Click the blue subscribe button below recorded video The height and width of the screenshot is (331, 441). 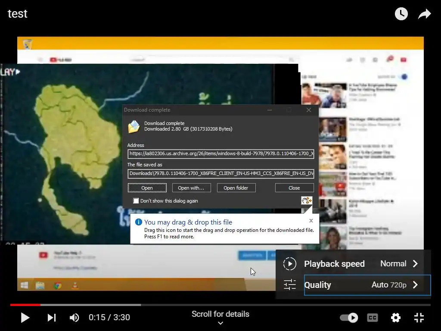[252, 255]
